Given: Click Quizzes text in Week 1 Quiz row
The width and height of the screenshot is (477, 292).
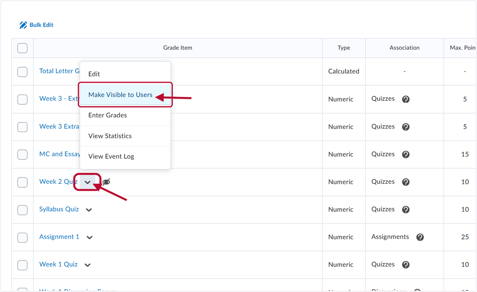Looking at the screenshot, I should pos(383,264).
